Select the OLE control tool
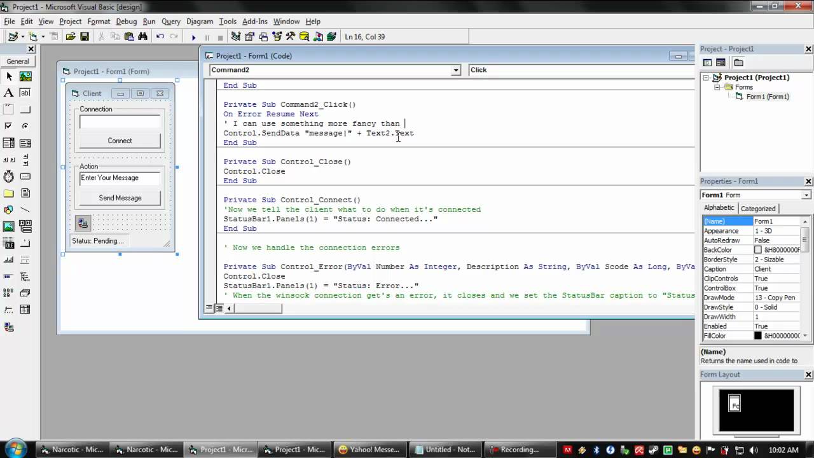This screenshot has width=814, height=458. [9, 242]
